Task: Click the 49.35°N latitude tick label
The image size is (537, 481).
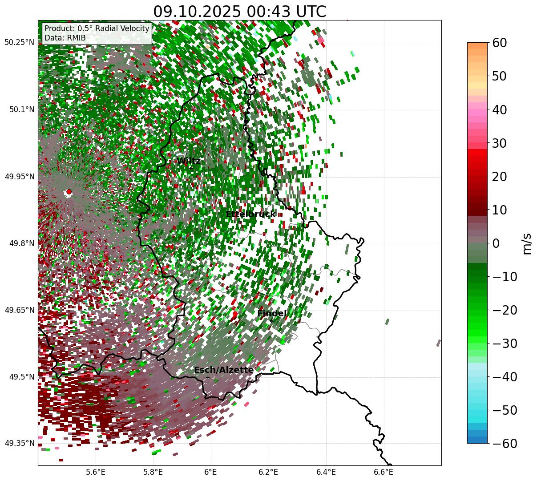Action: [x=19, y=443]
